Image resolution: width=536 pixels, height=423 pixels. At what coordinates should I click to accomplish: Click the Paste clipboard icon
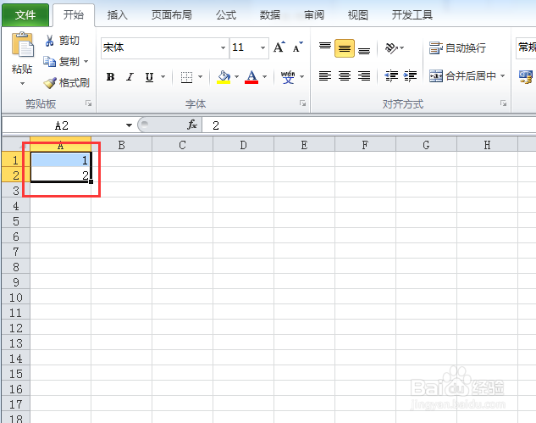point(23,44)
